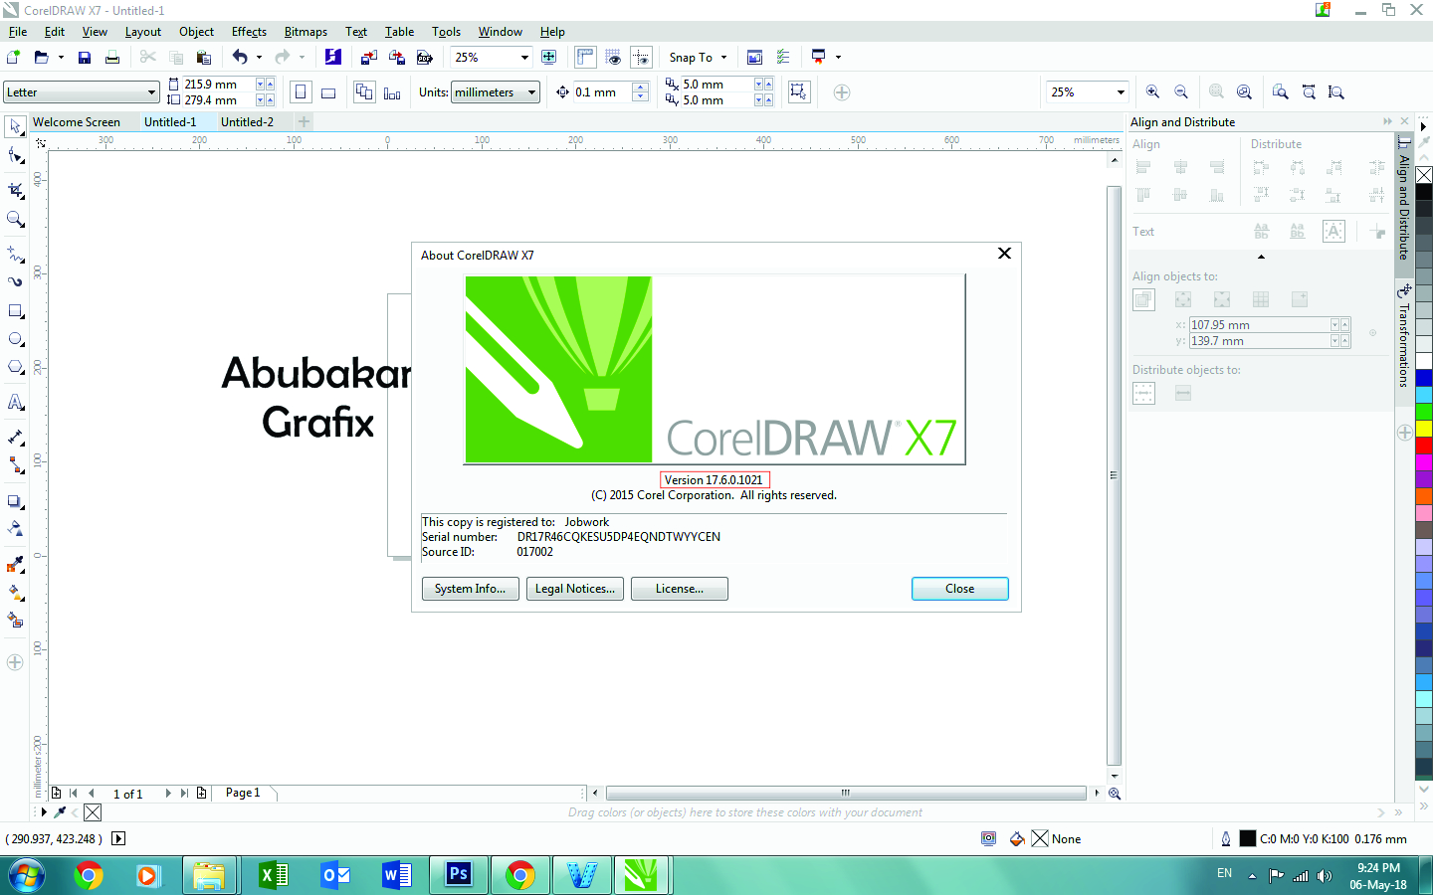This screenshot has height=895, width=1433.
Task: Expand the Open file dropdown arrow
Action: (x=61, y=58)
